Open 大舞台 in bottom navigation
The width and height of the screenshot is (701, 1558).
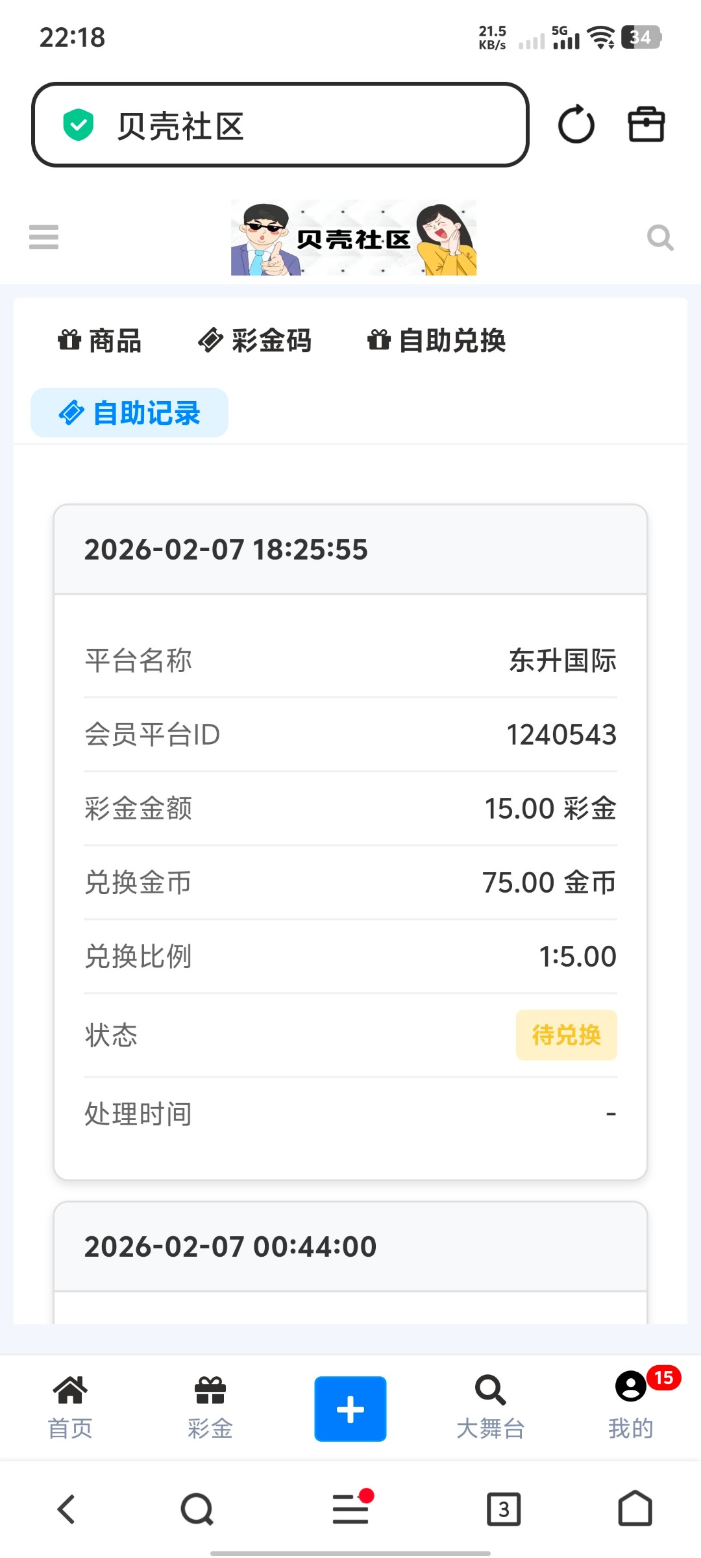[491, 1406]
